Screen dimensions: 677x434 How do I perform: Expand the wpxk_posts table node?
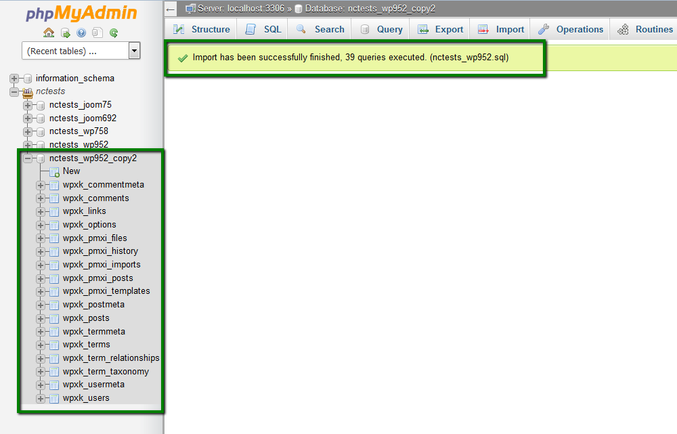coord(41,318)
